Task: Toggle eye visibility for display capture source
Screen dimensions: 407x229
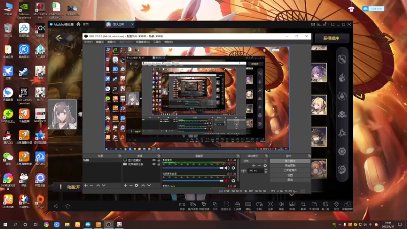Action: point(154,160)
